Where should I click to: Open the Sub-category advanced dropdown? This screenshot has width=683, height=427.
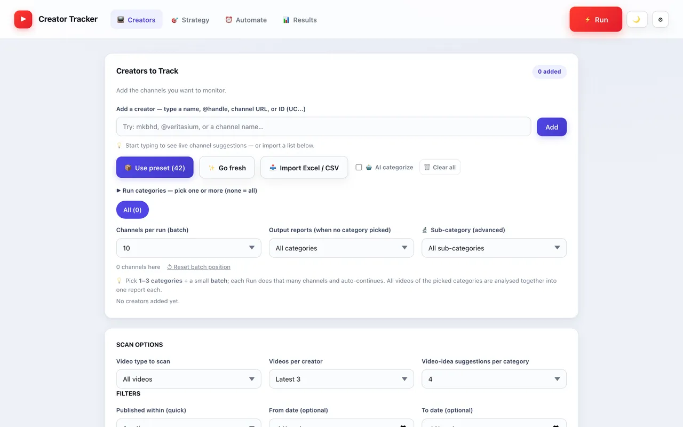pos(494,248)
